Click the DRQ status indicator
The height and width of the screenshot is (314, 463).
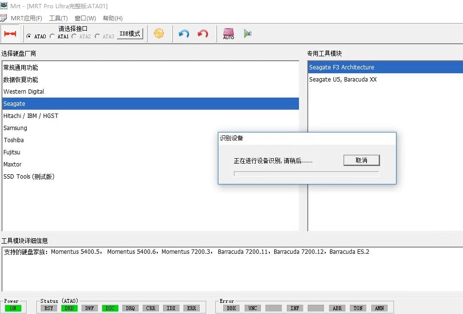coord(130,308)
